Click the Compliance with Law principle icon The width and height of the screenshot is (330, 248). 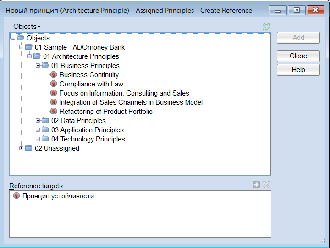[x=54, y=84]
